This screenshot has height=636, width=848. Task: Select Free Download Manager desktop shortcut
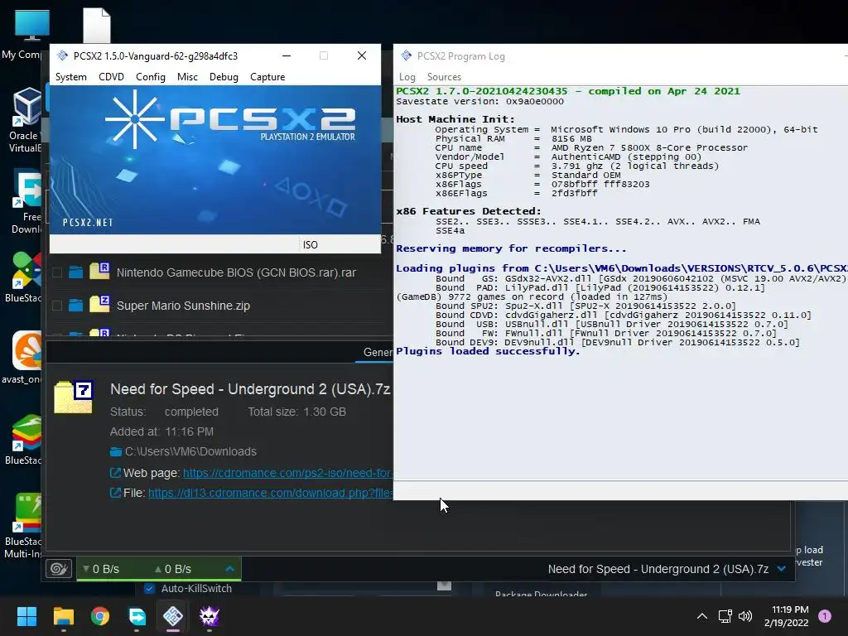click(27, 201)
